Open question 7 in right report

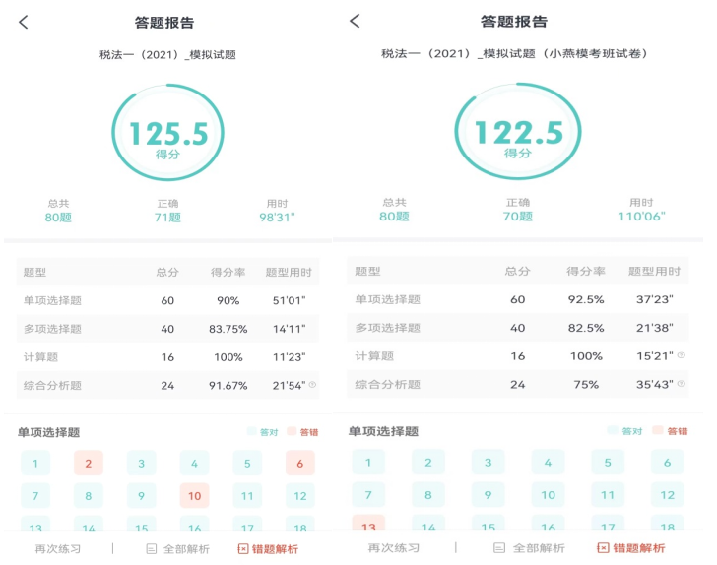(368, 494)
